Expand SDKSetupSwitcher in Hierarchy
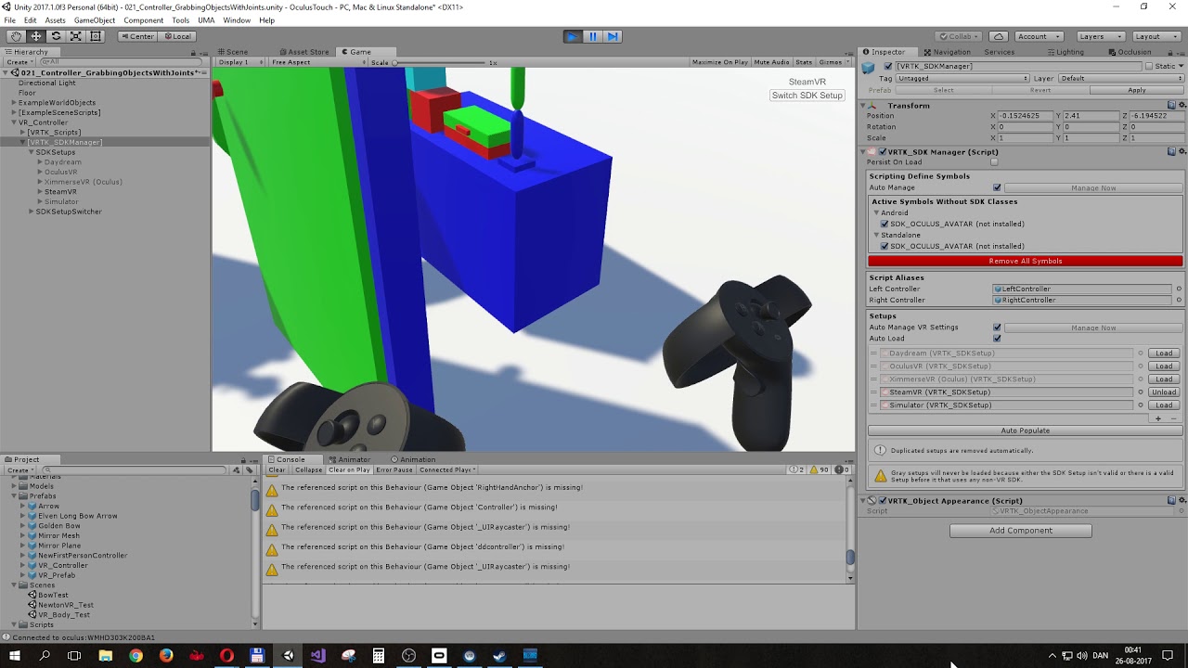 tap(31, 212)
